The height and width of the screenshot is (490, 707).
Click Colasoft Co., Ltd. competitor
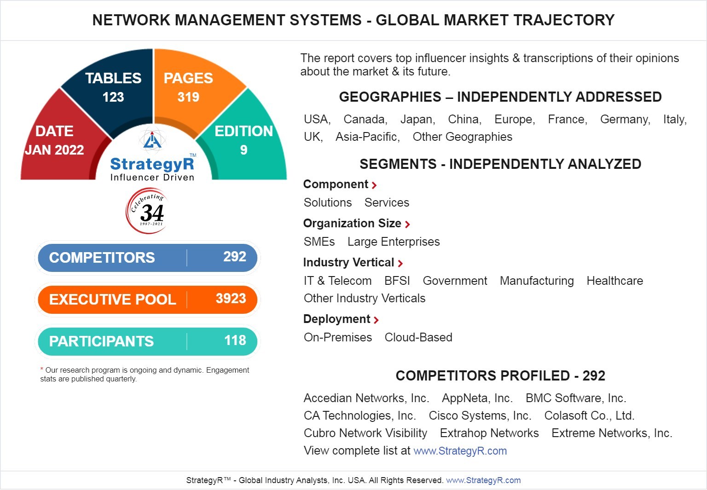tap(589, 416)
